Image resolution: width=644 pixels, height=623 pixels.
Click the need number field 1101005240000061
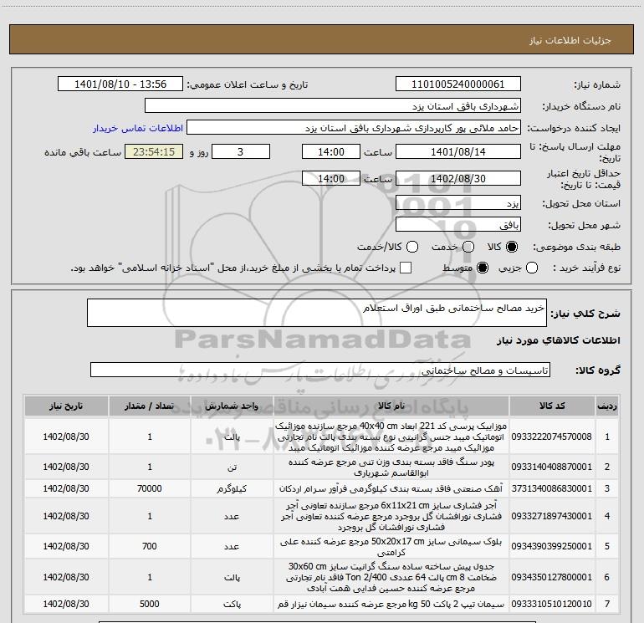[x=458, y=84]
